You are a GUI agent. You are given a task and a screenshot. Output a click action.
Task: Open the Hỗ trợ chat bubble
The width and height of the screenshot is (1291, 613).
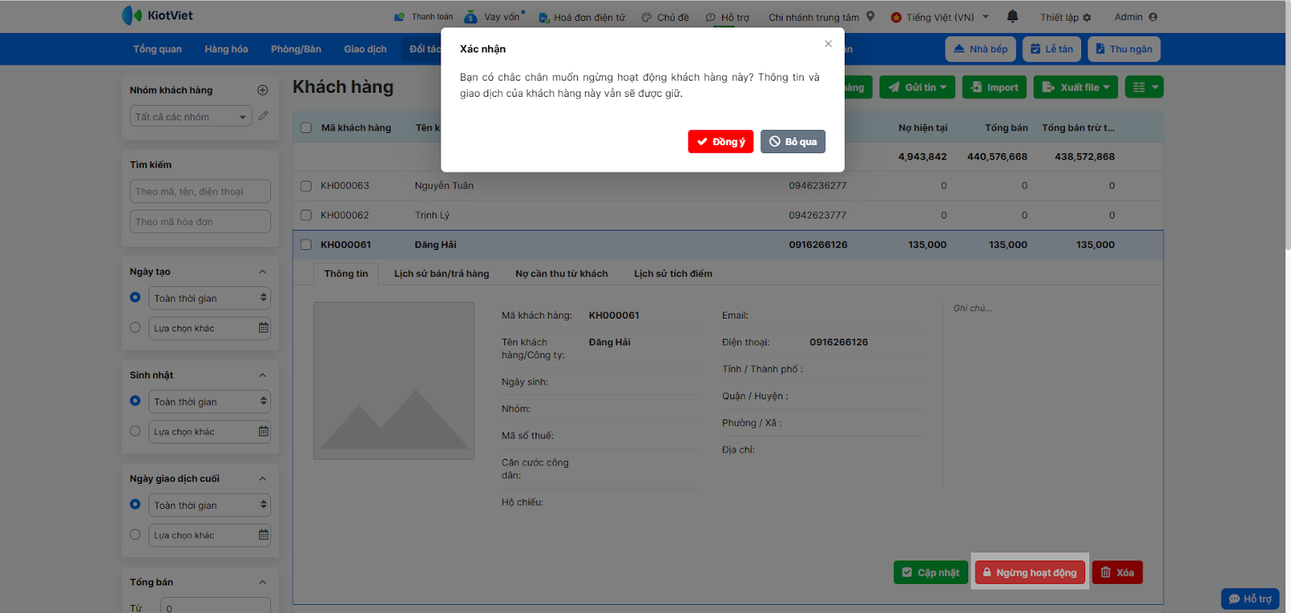(x=1250, y=598)
